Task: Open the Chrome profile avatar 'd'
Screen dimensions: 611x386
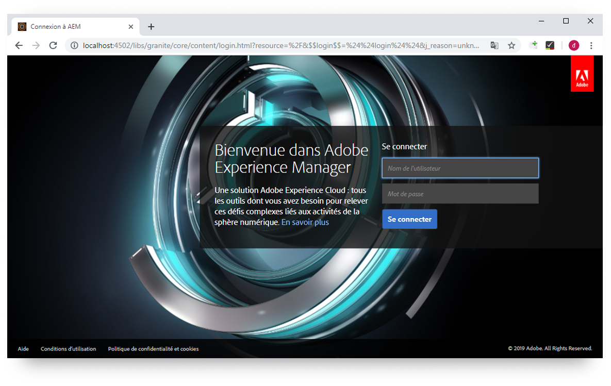Action: click(x=573, y=45)
